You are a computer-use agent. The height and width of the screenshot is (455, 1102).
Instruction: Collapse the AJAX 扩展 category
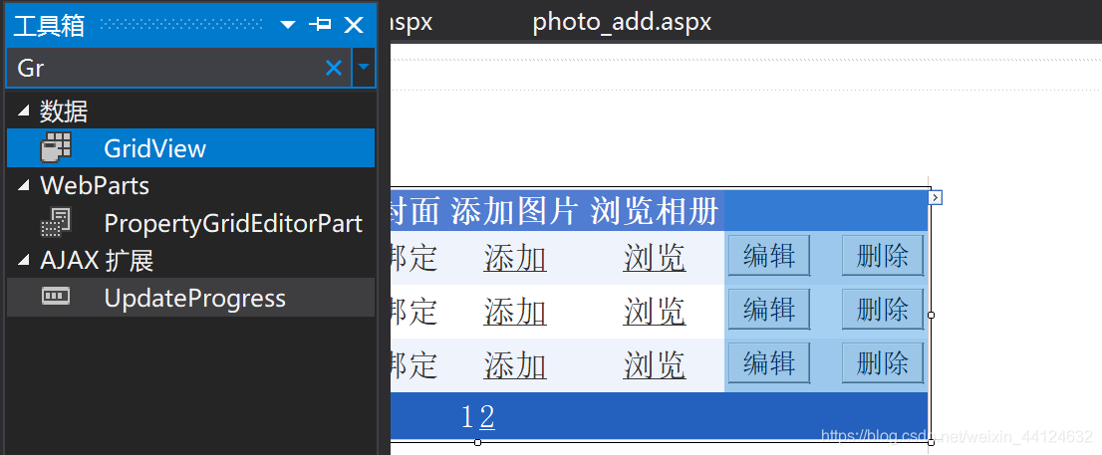(25, 260)
